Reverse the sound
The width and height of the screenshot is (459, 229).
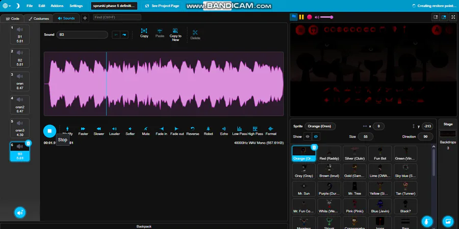tap(193, 131)
